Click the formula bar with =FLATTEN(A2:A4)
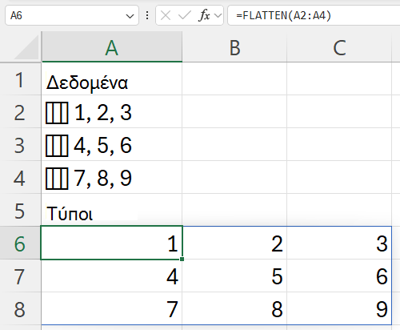 314,15
